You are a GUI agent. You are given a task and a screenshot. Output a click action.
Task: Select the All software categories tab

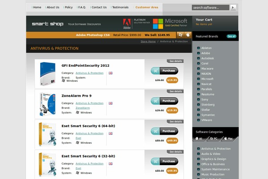click(199, 139)
